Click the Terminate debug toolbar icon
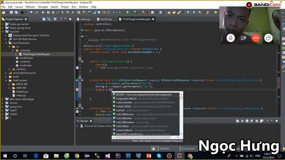 53,12
